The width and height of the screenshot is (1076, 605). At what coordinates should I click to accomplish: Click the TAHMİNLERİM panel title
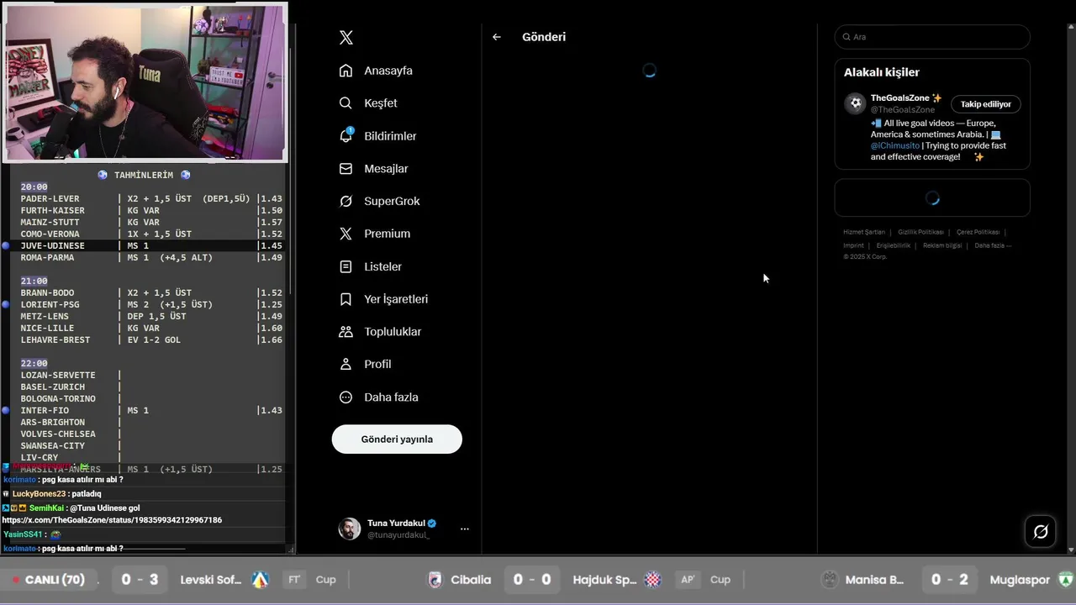pyautogui.click(x=144, y=176)
